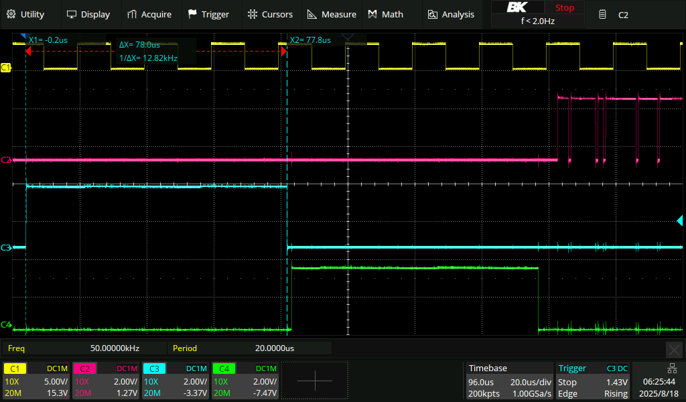Open the Analysis menu
This screenshot has width=686, height=402.
click(x=451, y=15)
